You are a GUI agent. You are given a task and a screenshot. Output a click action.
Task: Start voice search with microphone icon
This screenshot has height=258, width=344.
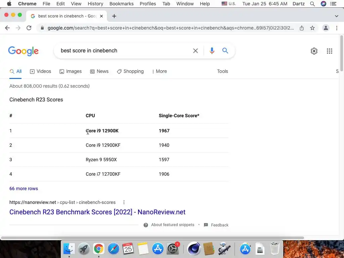click(x=212, y=51)
